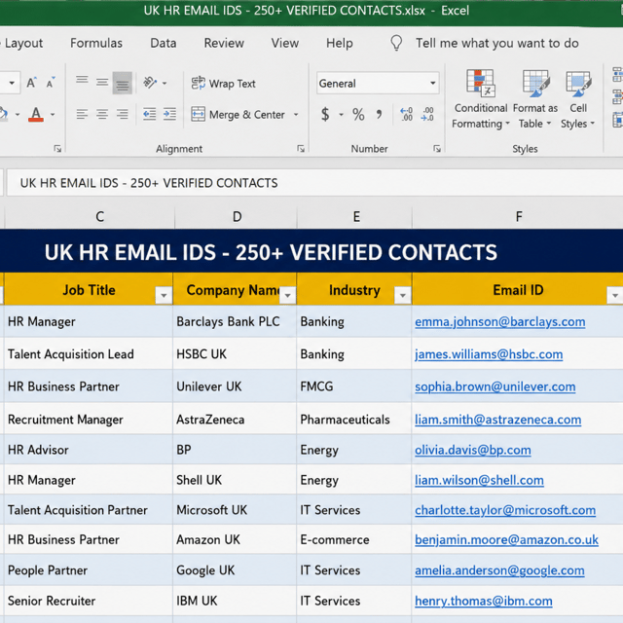Viewport: 623px width, 623px height.
Task: Select column D header
Action: point(236,216)
